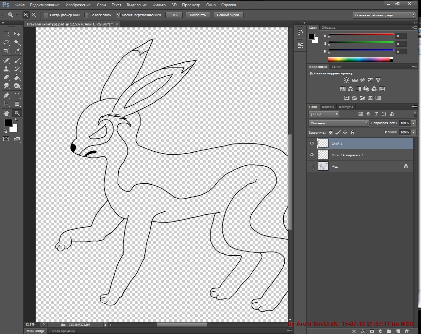Open workspace dropdown Основная рабочая среда
Image resolution: width=421 pixels, height=334 pixels.
(x=384, y=15)
